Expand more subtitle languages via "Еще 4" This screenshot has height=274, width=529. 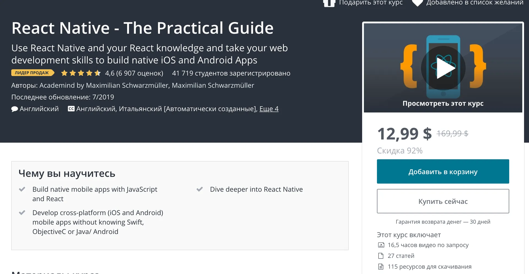tap(269, 109)
